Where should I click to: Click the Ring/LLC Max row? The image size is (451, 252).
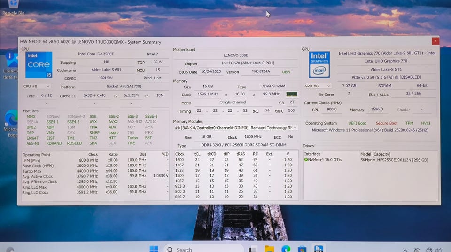(x=95, y=187)
